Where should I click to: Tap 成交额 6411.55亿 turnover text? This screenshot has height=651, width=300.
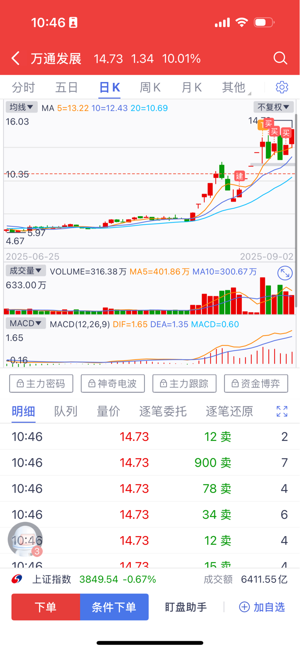245,579
